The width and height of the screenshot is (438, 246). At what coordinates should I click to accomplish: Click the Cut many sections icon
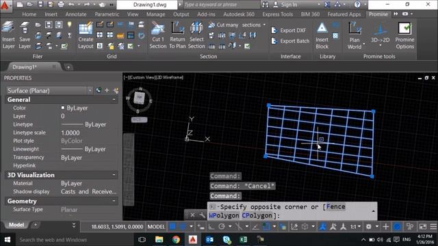click(211, 25)
